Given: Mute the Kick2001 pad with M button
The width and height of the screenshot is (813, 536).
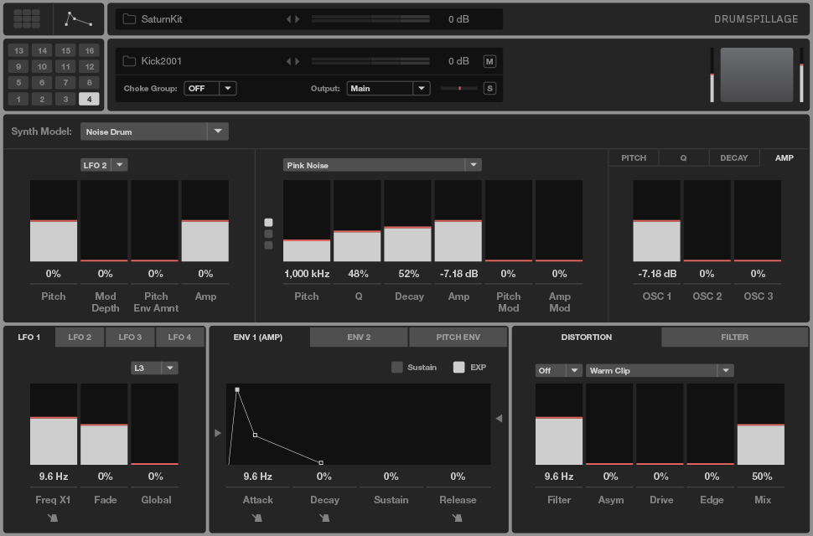Looking at the screenshot, I should (489, 62).
